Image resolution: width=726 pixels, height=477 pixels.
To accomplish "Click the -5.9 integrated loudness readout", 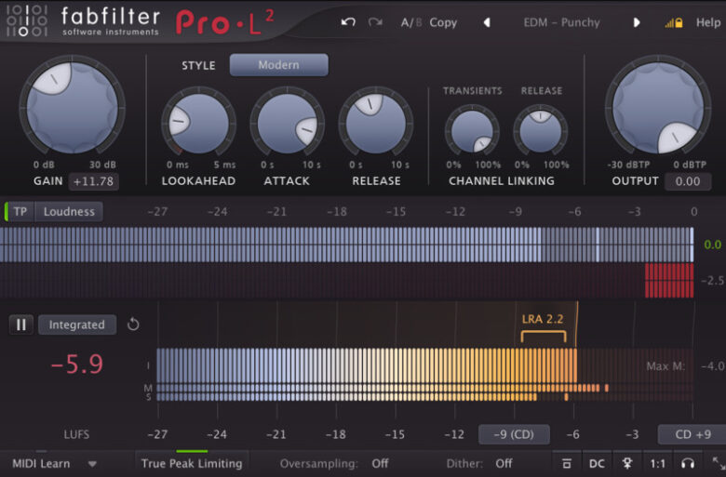I will tap(77, 364).
